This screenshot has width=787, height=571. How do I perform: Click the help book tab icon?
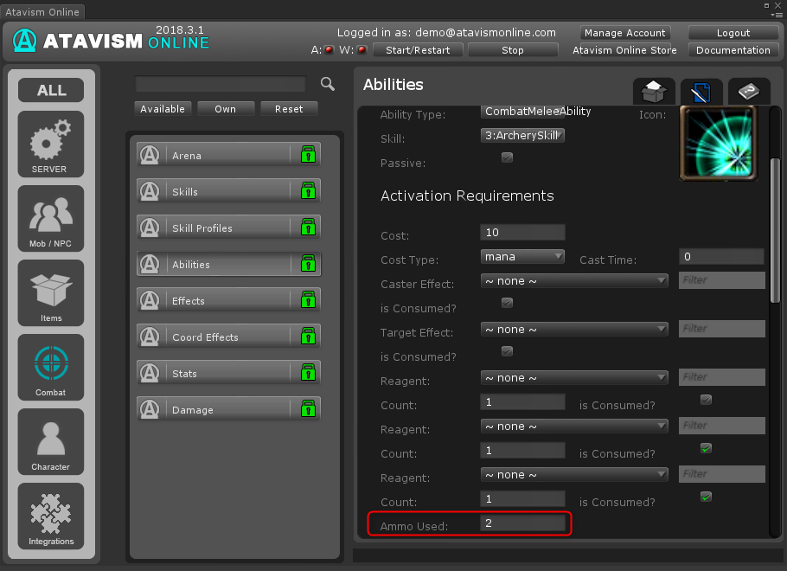tap(748, 92)
